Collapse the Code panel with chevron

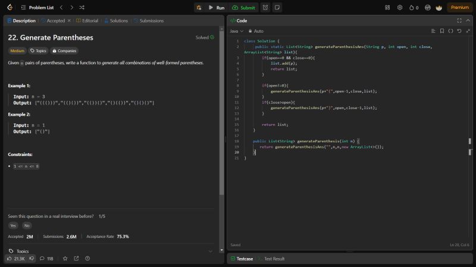(468, 20)
